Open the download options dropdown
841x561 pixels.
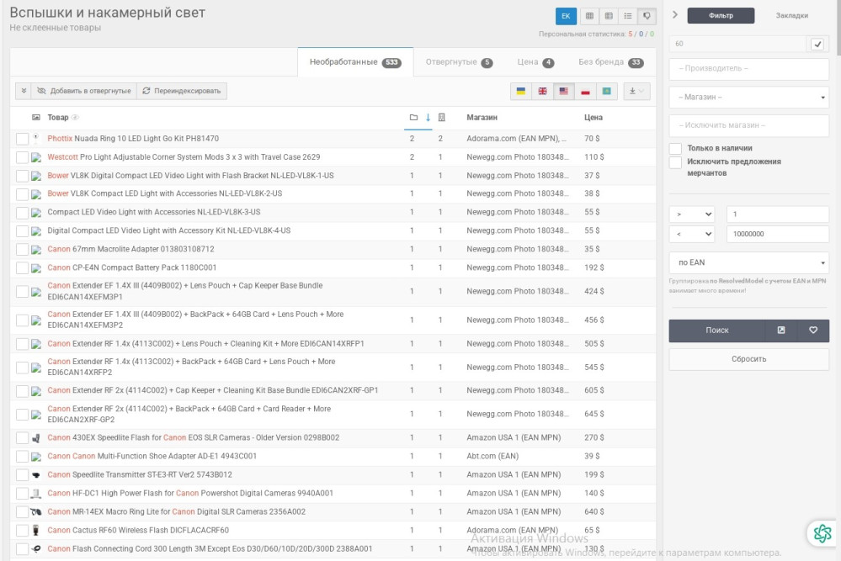pos(636,91)
